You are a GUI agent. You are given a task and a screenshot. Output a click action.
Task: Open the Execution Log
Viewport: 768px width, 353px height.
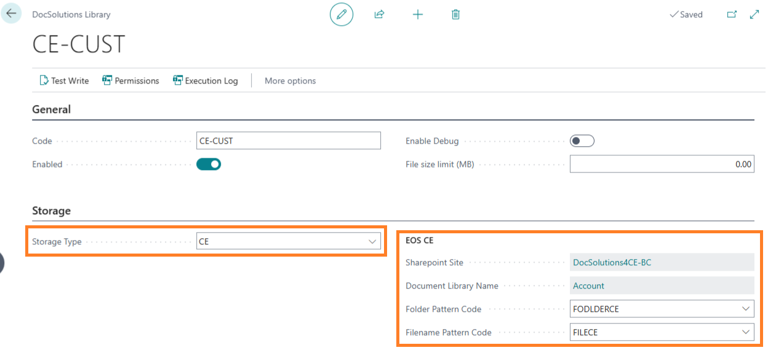point(205,80)
